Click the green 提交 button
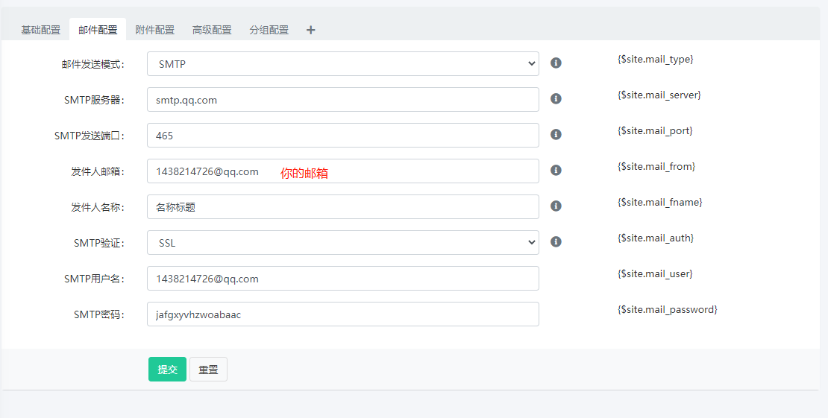This screenshot has height=418, width=828. (x=167, y=370)
